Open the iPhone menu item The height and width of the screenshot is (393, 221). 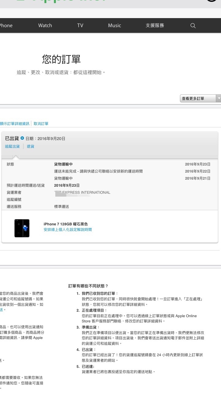point(6,25)
